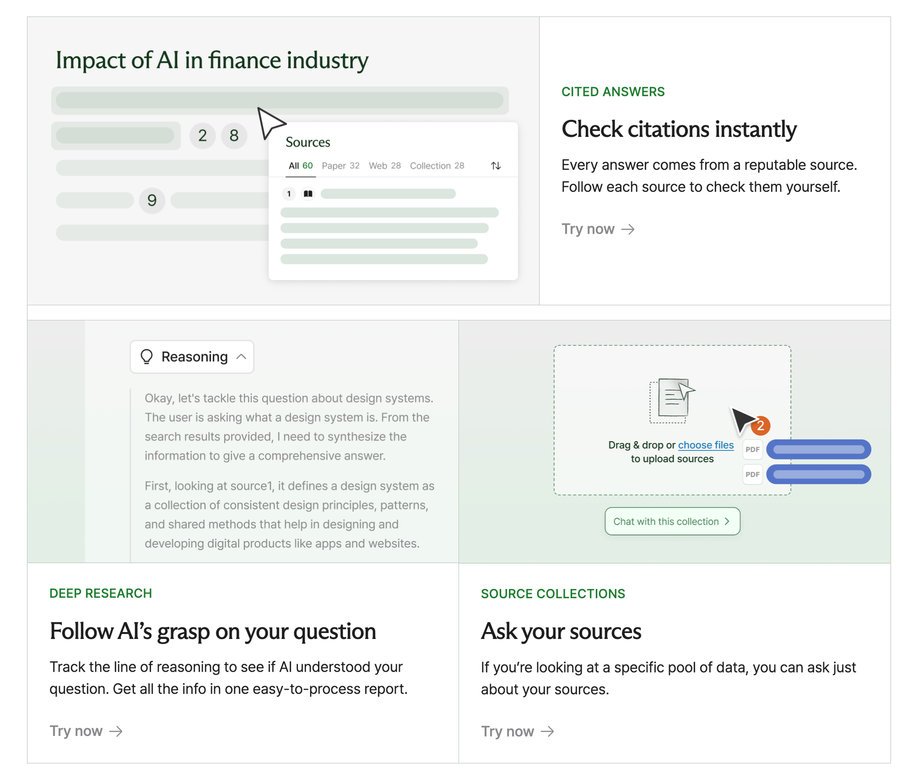Open the Collection 28 tab
The height and width of the screenshot is (779, 918).
coord(437,166)
